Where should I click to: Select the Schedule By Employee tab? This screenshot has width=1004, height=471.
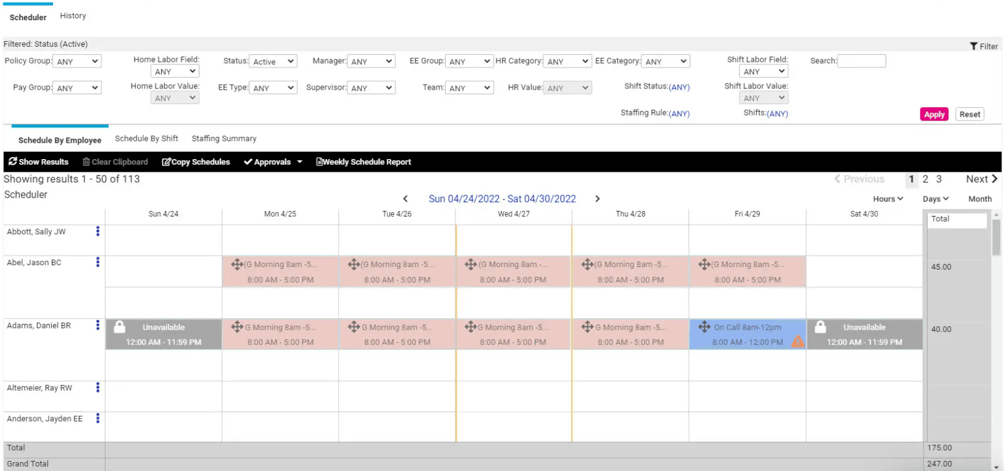60,140
